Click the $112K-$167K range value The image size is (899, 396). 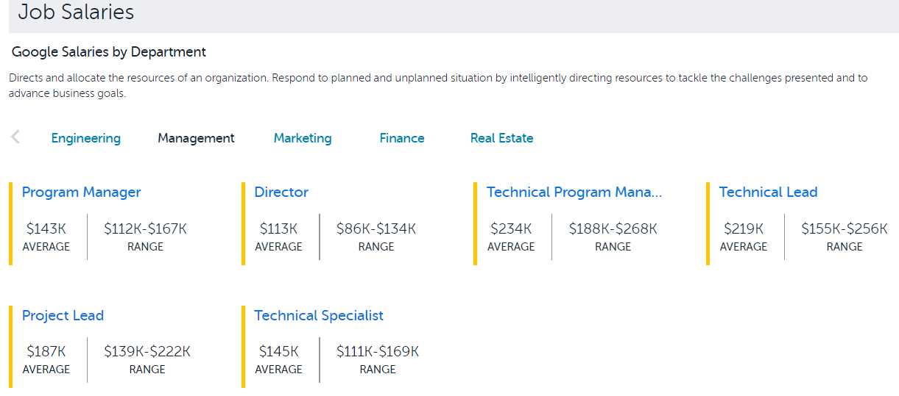coord(145,229)
